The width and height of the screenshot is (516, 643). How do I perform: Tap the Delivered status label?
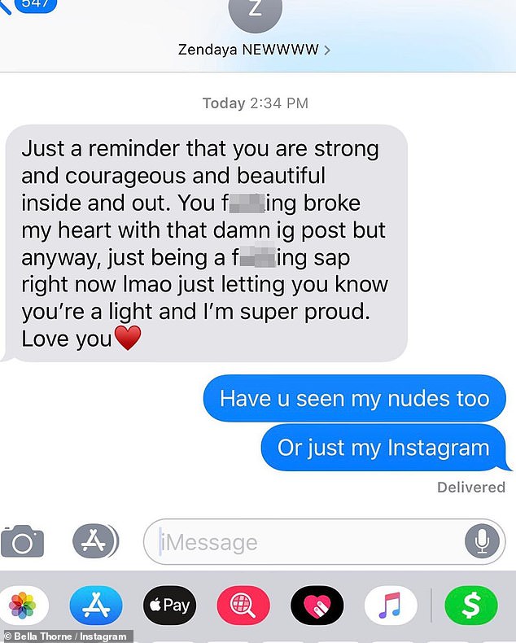coord(471,488)
